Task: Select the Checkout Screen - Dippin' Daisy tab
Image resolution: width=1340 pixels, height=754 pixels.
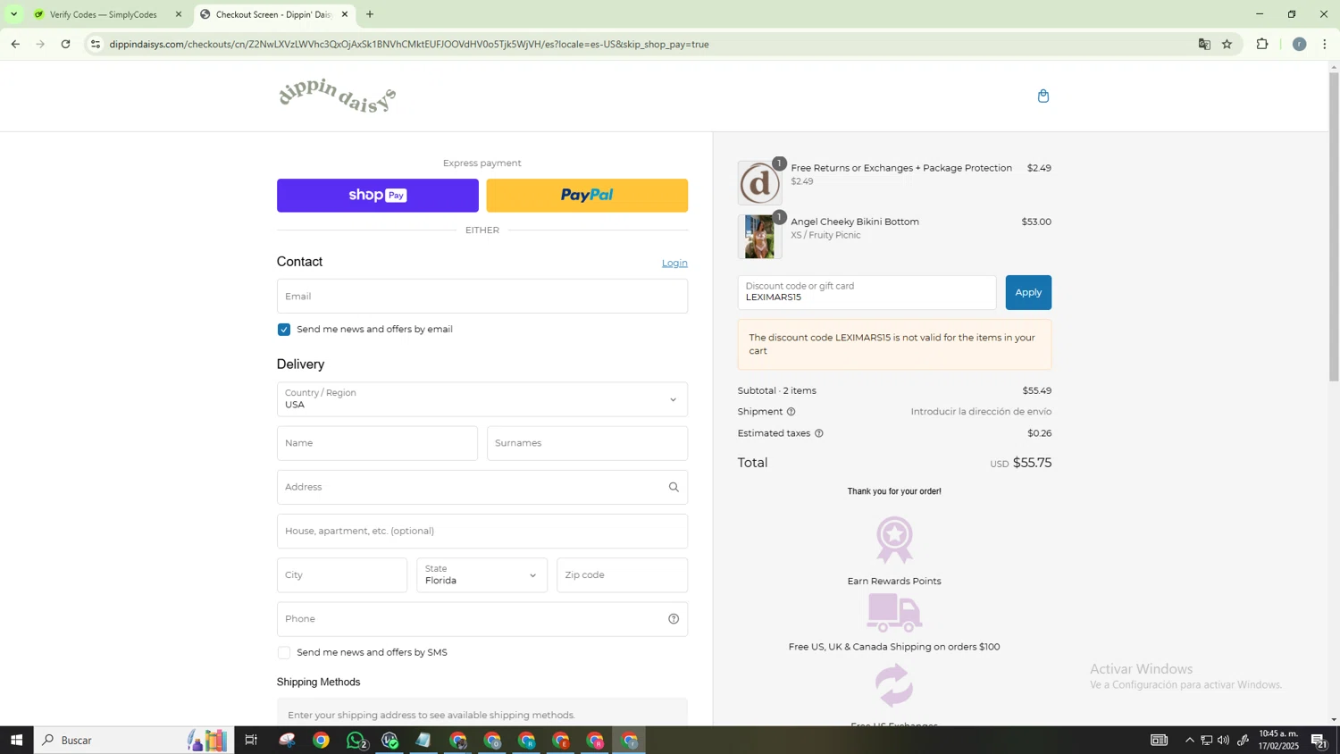Action: (x=272, y=14)
